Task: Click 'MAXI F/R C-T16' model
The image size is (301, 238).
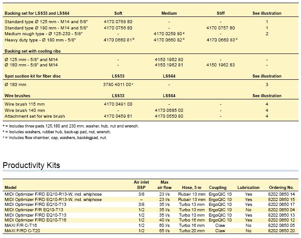Action: point(21,226)
